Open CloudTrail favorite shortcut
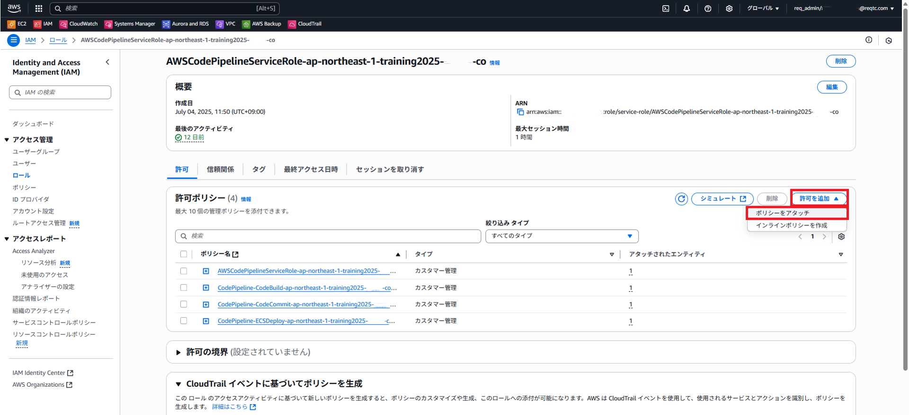Viewport: 909px width, 415px height. point(305,24)
